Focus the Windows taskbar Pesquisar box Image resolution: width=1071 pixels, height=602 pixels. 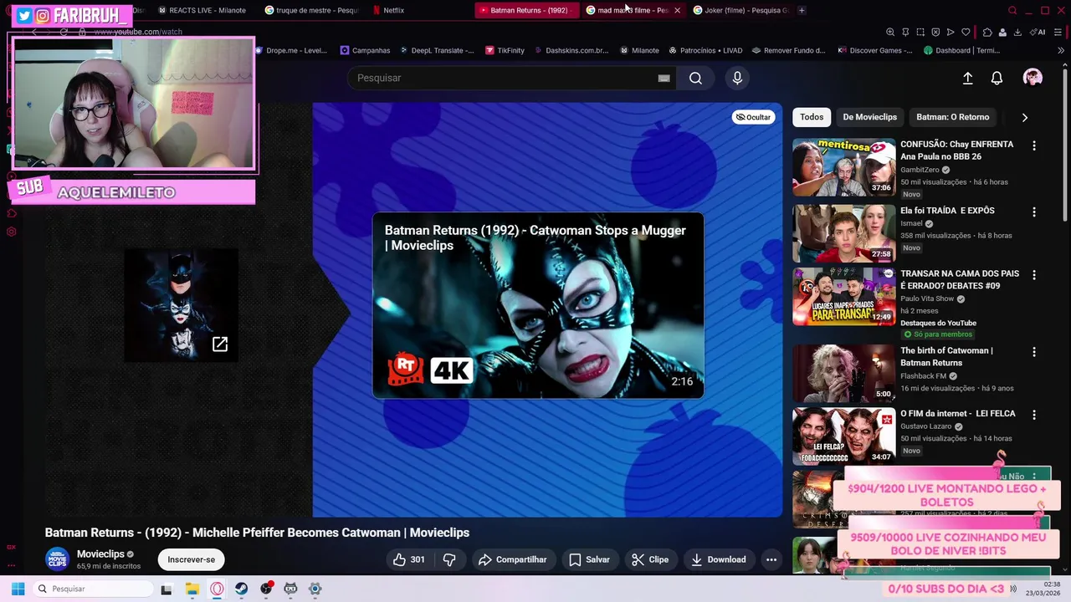click(92, 589)
